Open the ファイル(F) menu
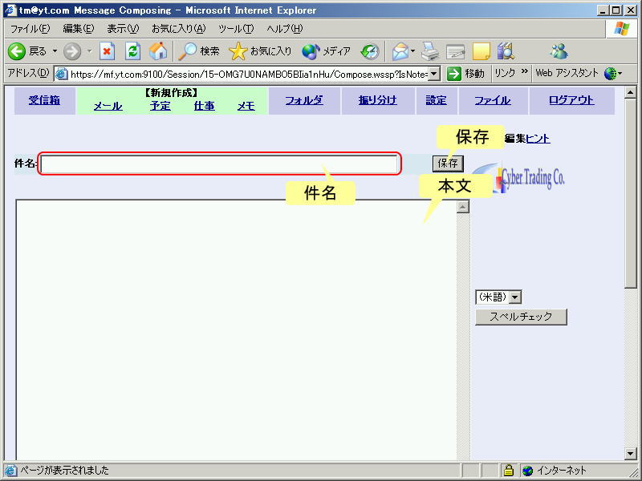The image size is (642, 481). [30, 29]
